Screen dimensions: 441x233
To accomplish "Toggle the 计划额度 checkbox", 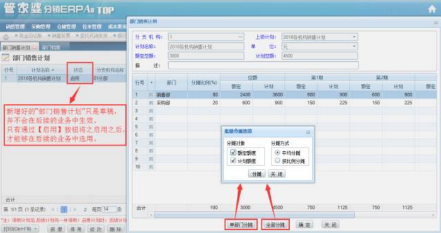I will 233,161.
